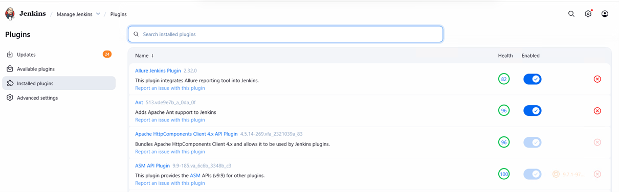Sort by the Name column header
Viewport: 619px width, 192px height.
click(144, 56)
